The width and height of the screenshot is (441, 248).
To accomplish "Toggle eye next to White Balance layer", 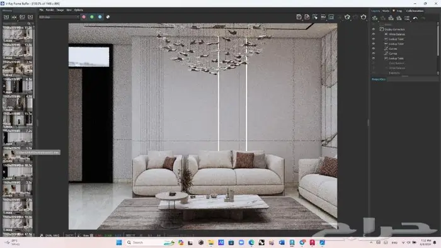I will click(374, 34).
